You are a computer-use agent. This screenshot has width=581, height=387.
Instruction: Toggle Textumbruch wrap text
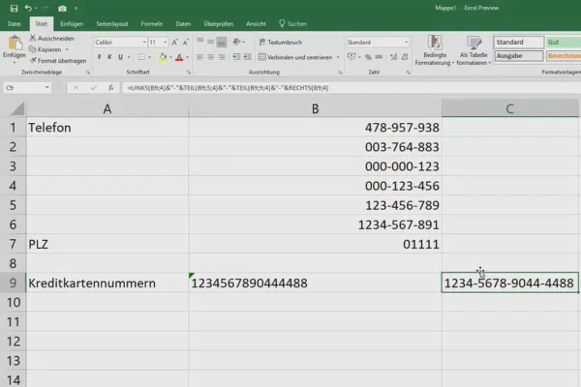[281, 42]
